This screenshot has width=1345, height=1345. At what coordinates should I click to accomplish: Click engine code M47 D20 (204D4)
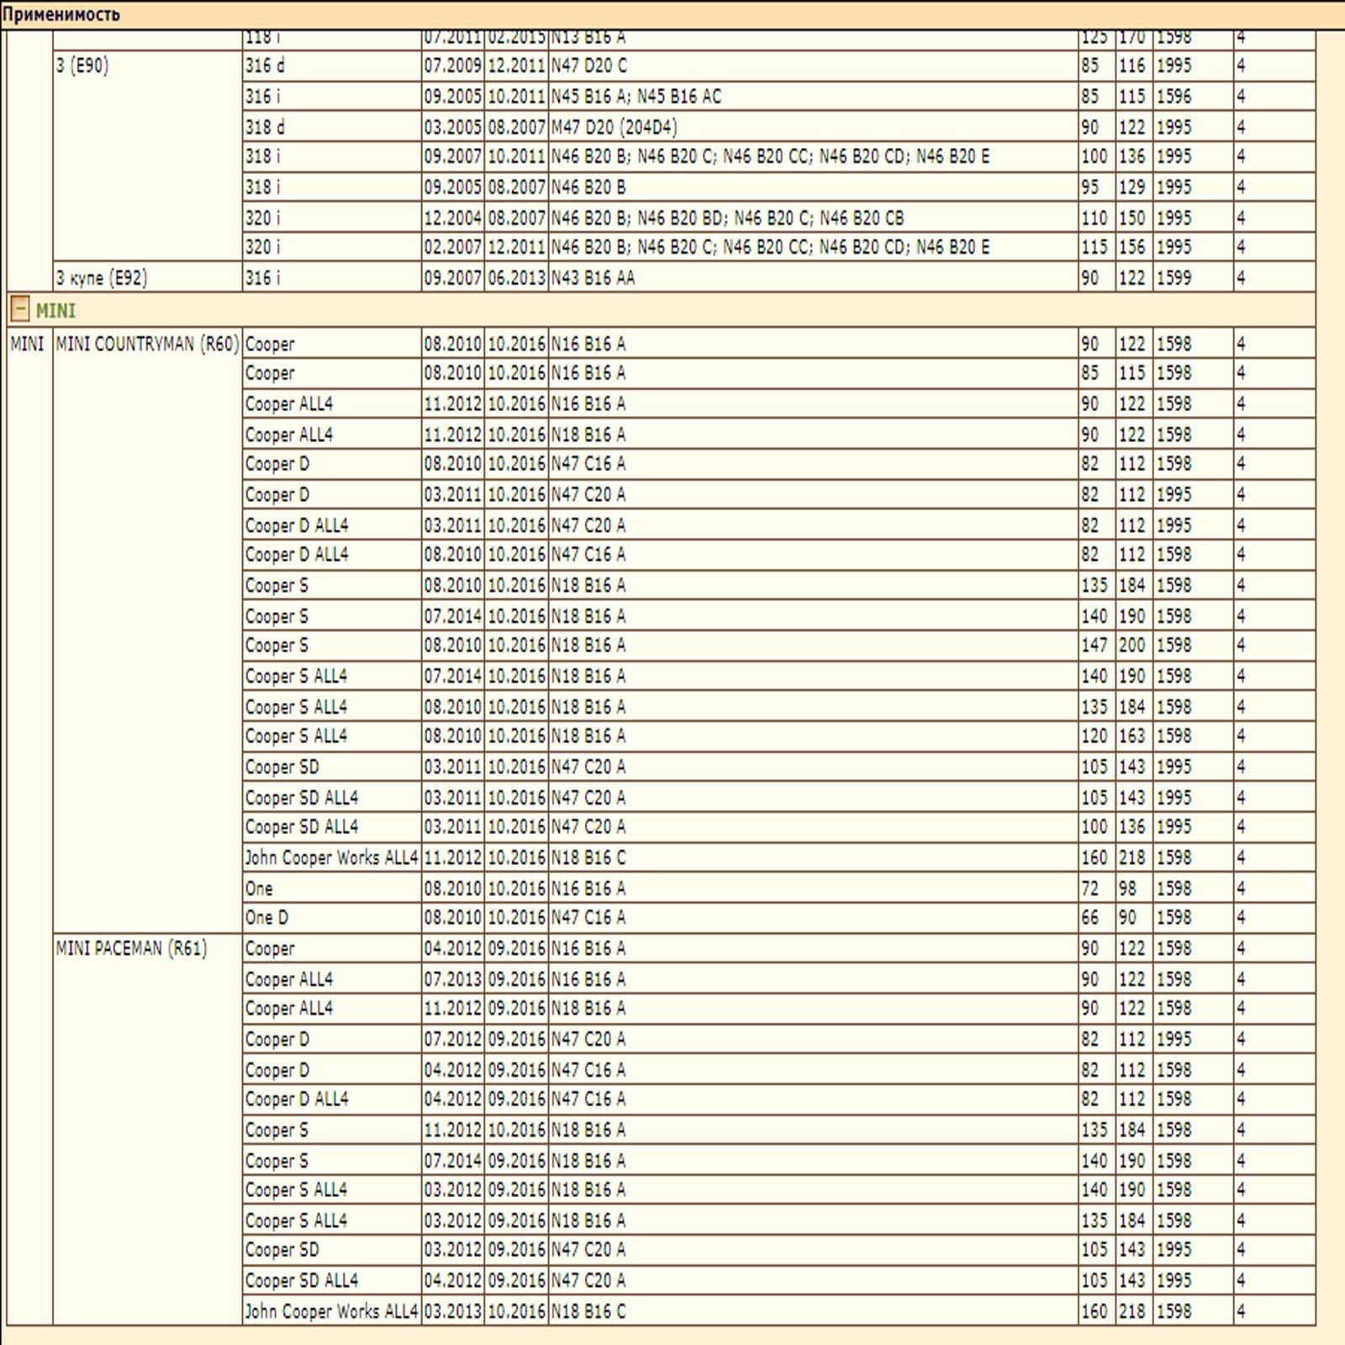(614, 127)
